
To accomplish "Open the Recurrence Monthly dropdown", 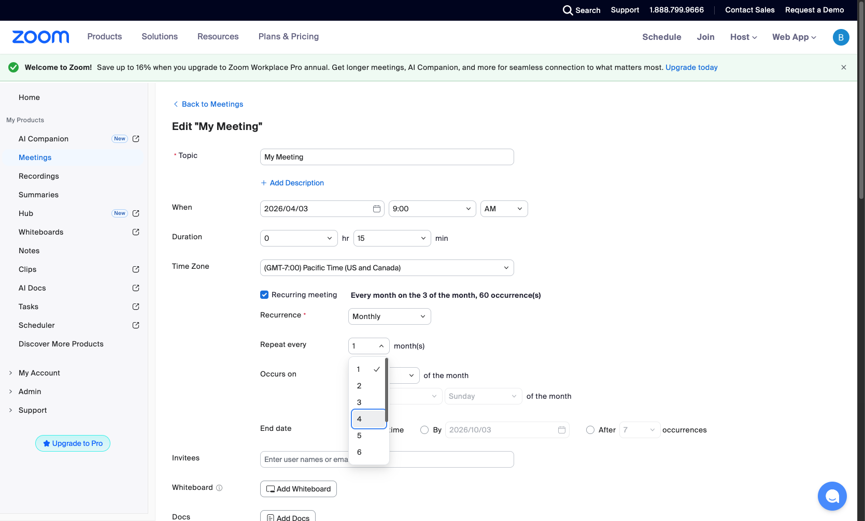I will [390, 316].
